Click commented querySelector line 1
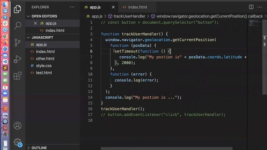 [x=159, y=22]
